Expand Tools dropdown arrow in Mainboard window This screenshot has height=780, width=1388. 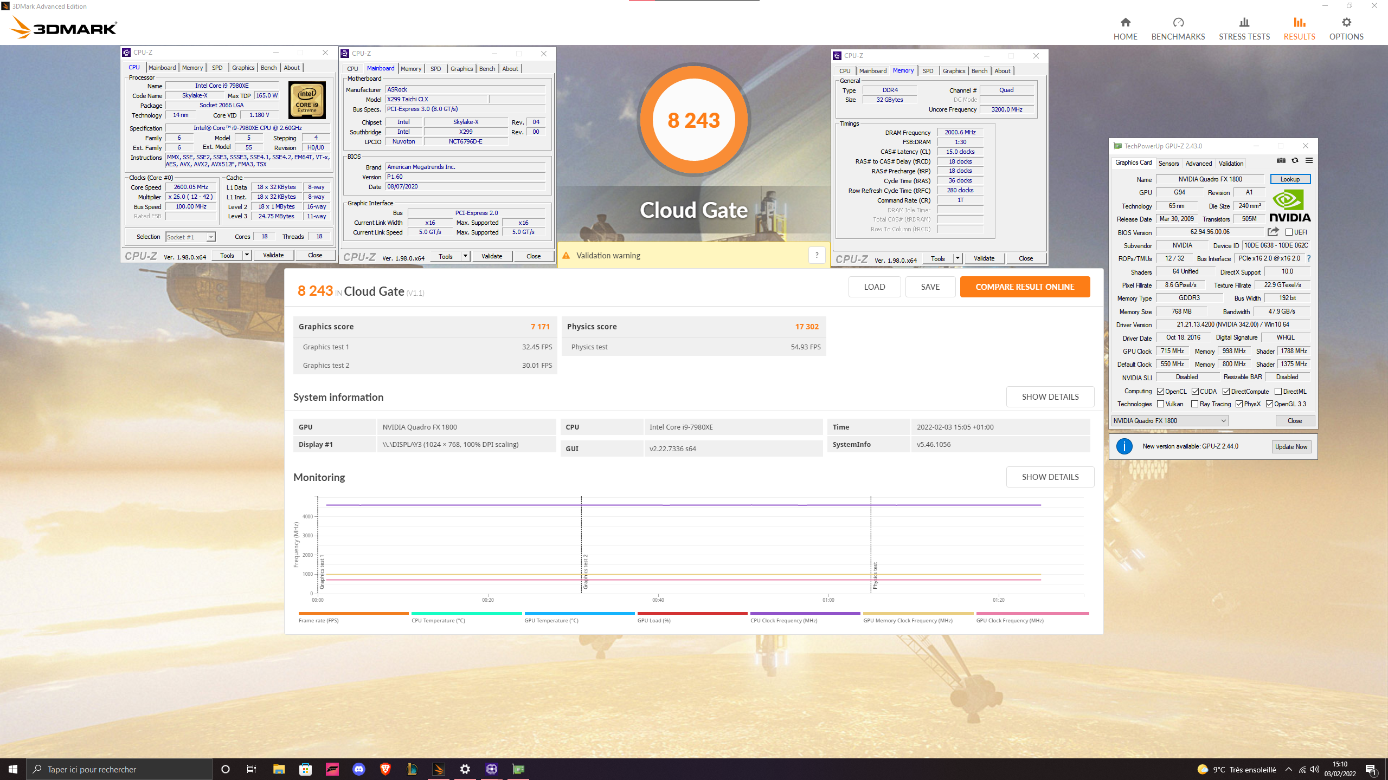[465, 256]
